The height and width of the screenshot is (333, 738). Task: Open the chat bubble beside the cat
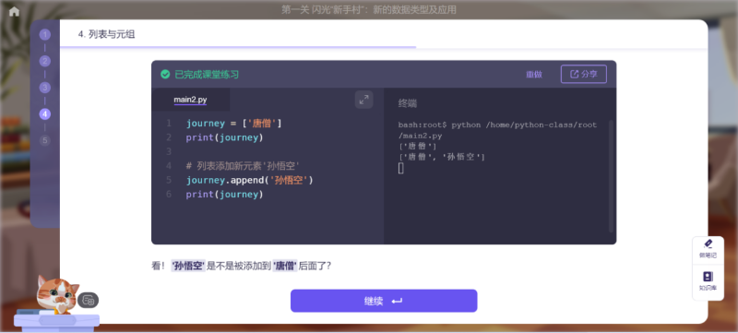88,300
